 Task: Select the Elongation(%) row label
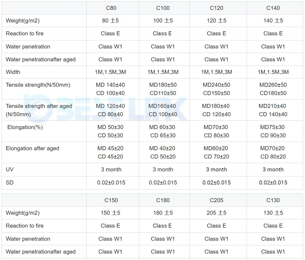(x=25, y=127)
